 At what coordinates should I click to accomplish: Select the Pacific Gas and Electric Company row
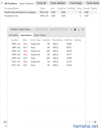(50, 12)
